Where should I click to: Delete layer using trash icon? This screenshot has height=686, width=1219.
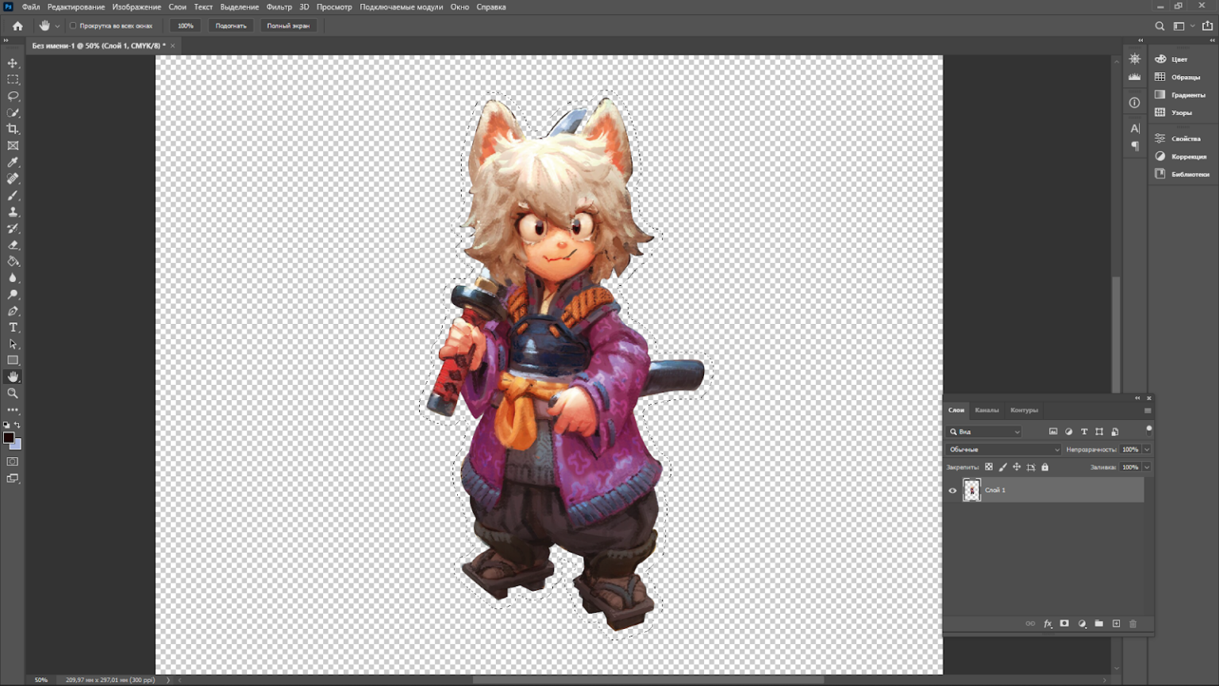coord(1132,624)
